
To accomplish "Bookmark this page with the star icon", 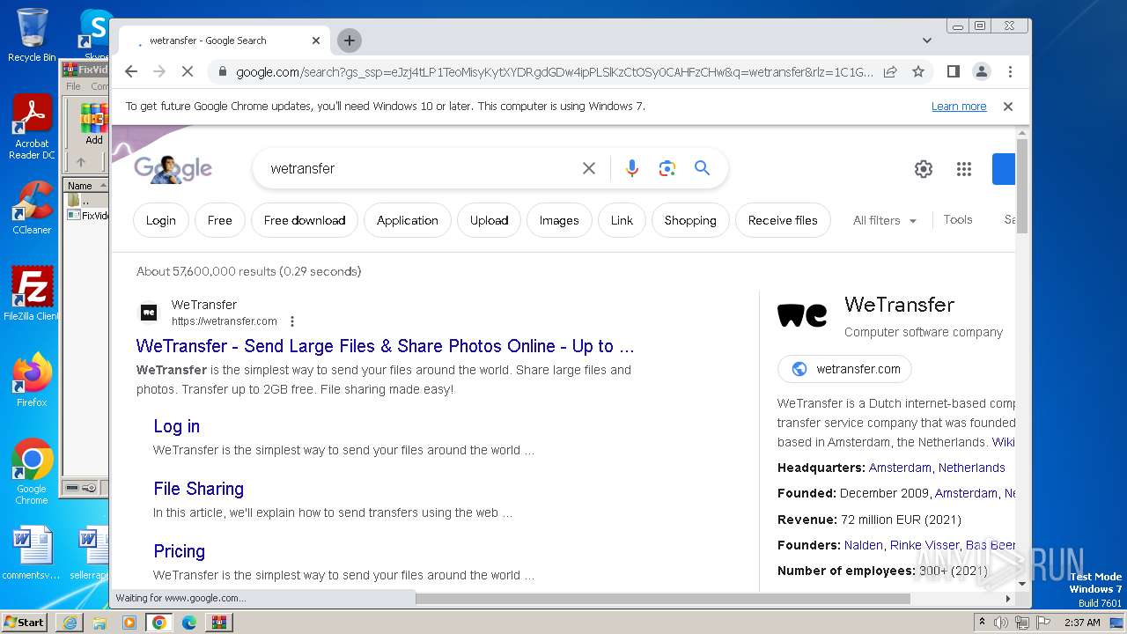I will coord(917,71).
